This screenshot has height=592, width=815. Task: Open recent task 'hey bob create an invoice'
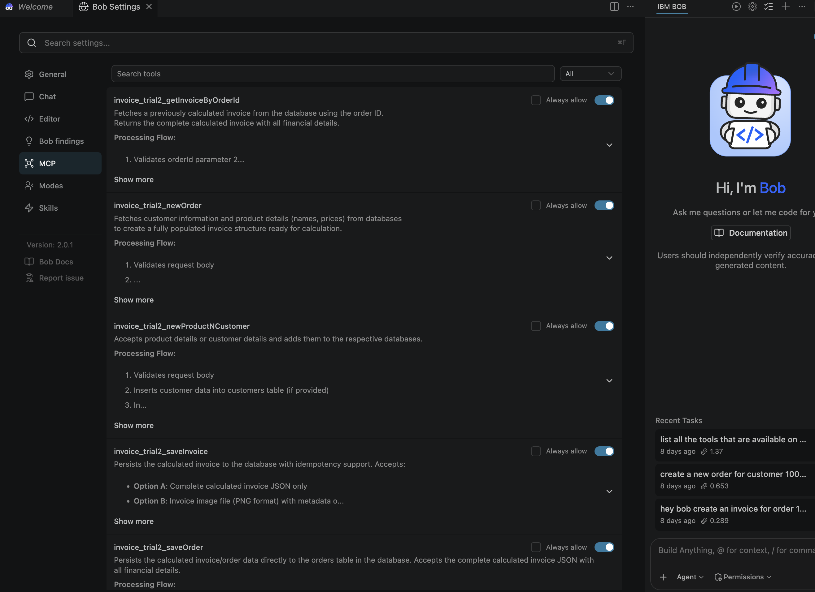tap(735, 514)
